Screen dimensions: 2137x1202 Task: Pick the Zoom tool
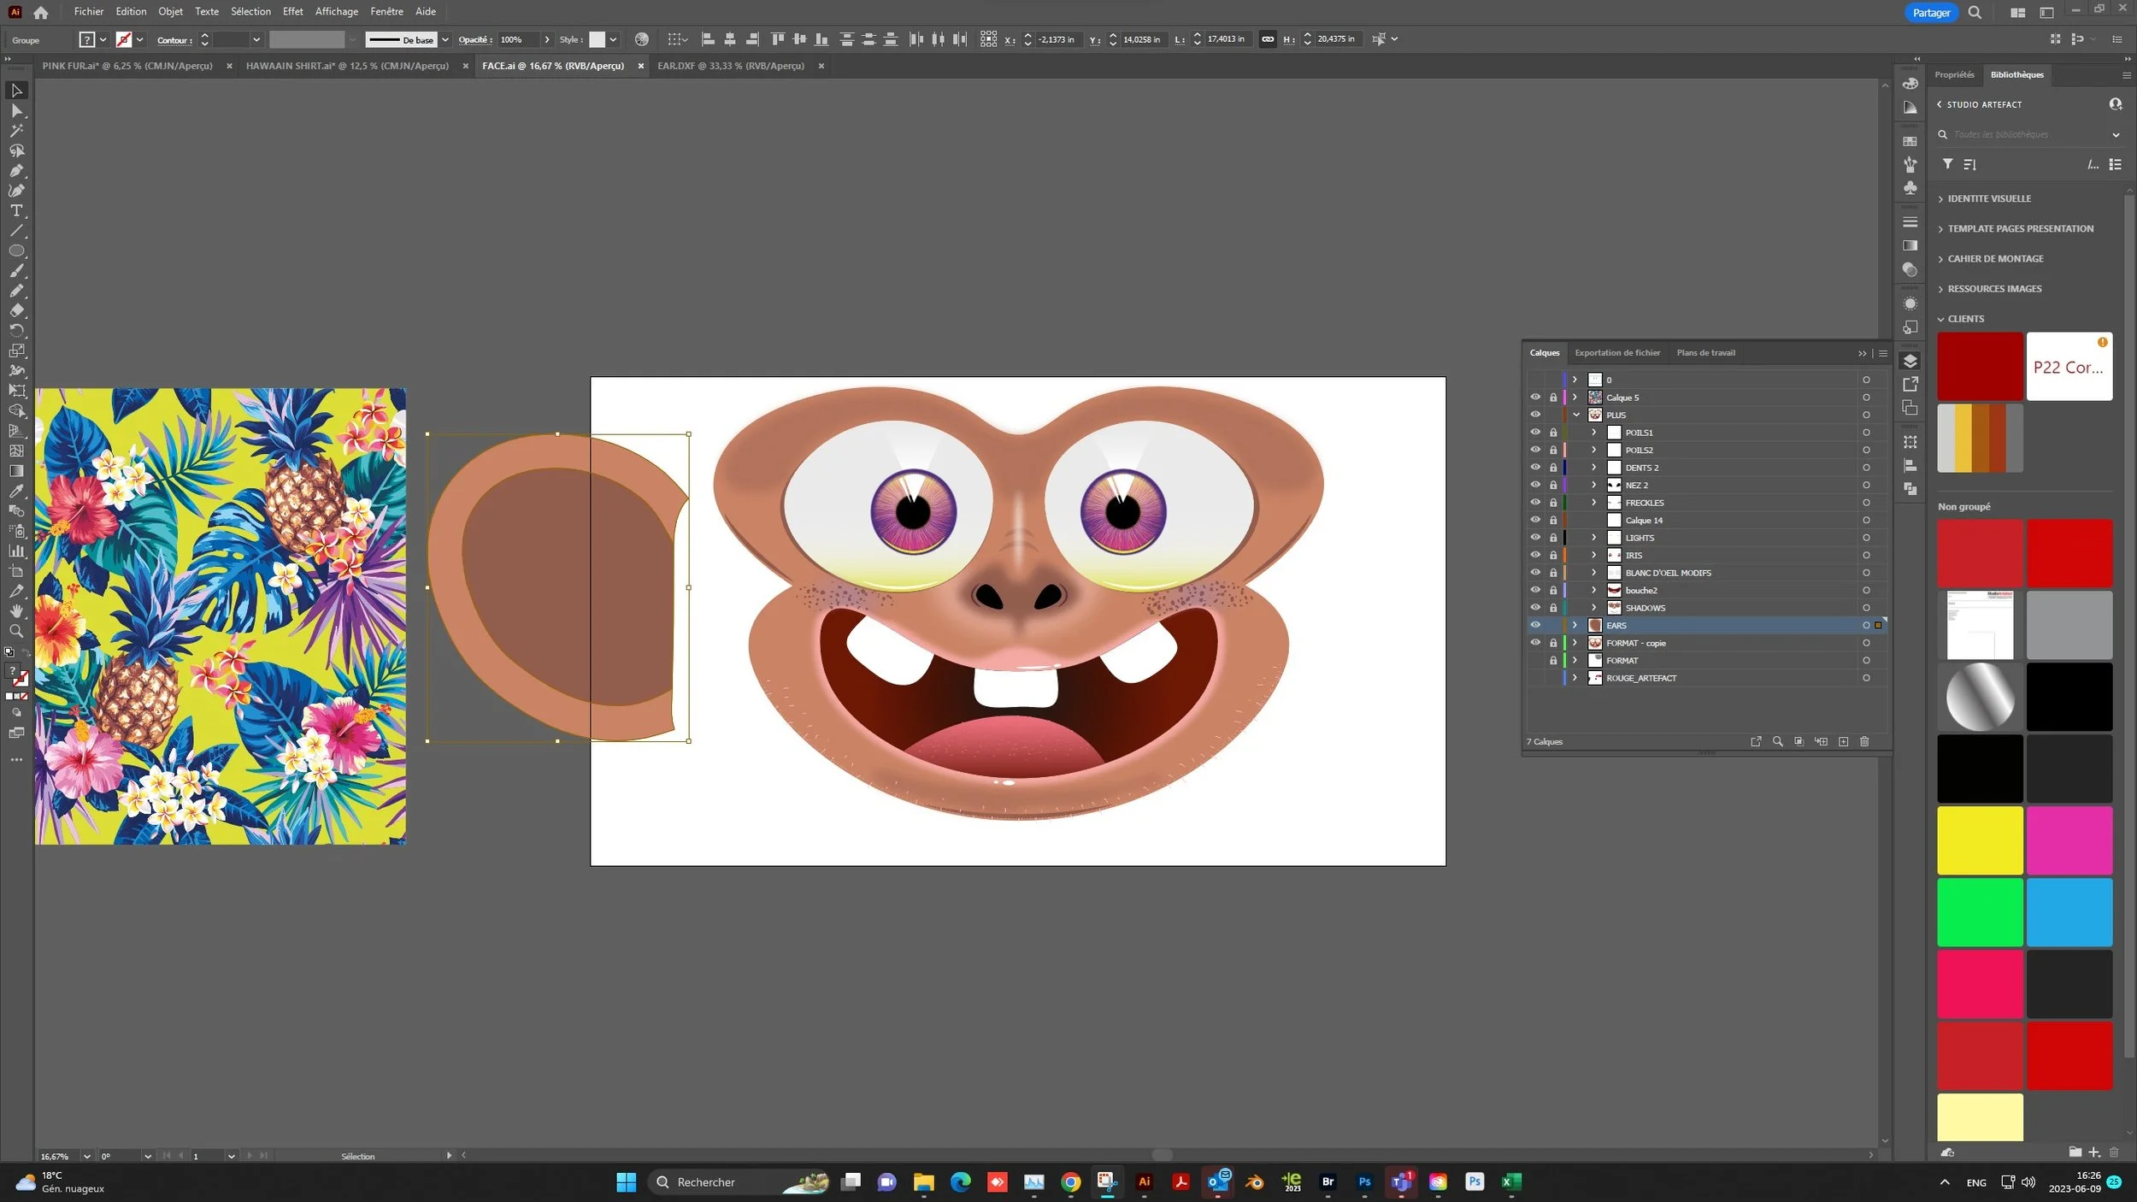coord(16,632)
